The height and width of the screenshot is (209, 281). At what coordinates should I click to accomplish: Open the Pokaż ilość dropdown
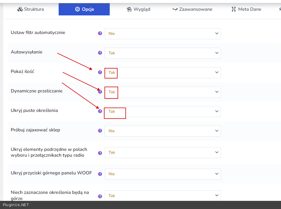click(x=163, y=73)
